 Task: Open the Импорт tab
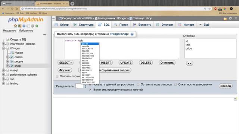coord(186,25)
